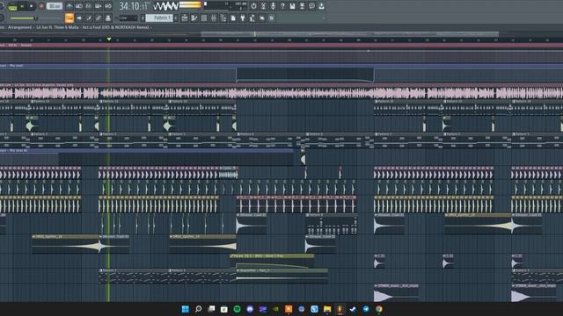Open the audio editor scissors icon
563x316 pixels.
coord(263,6)
